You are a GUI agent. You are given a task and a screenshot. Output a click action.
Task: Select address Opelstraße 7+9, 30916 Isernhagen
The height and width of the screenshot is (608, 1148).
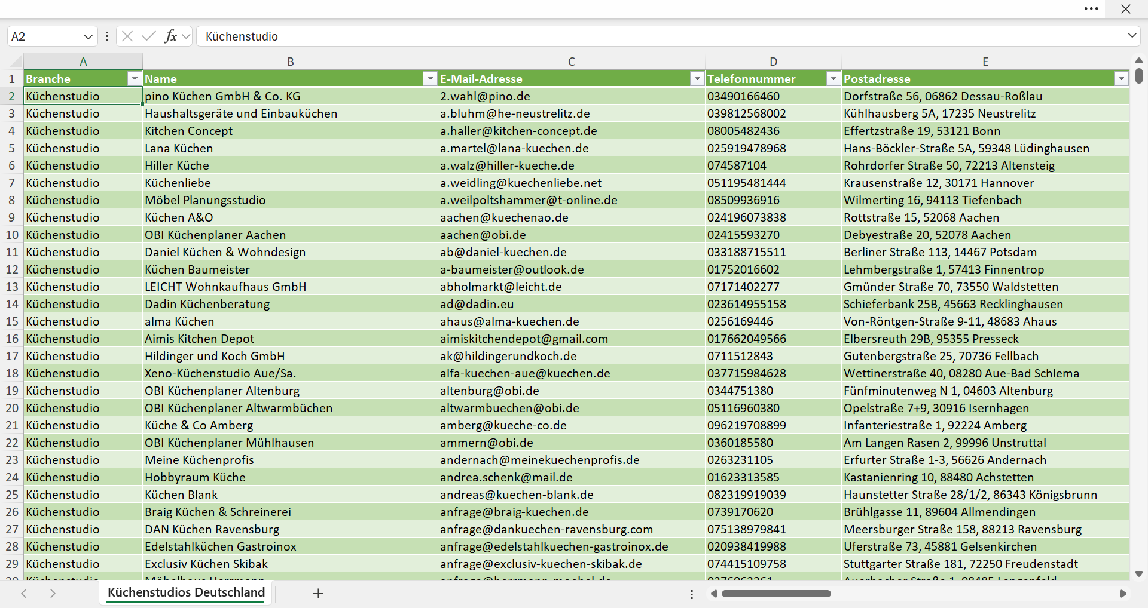[985, 408]
